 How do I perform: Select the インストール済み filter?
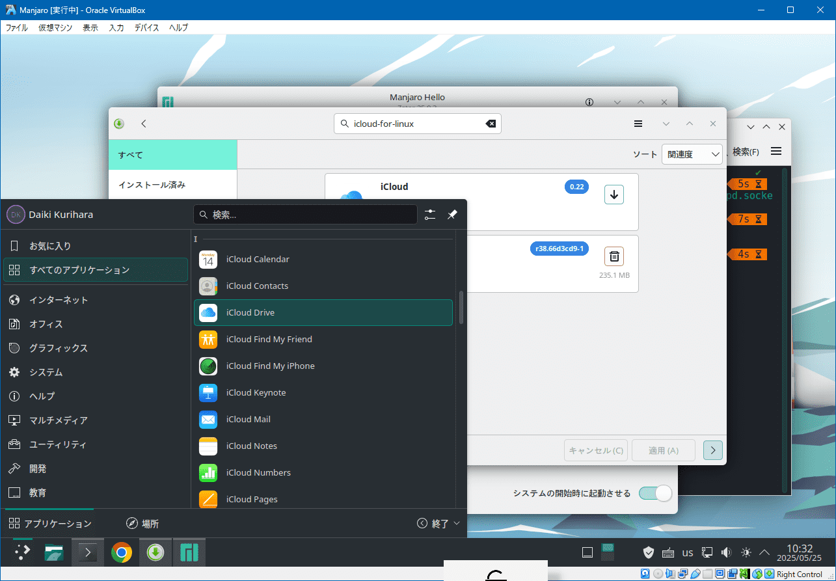(173, 185)
